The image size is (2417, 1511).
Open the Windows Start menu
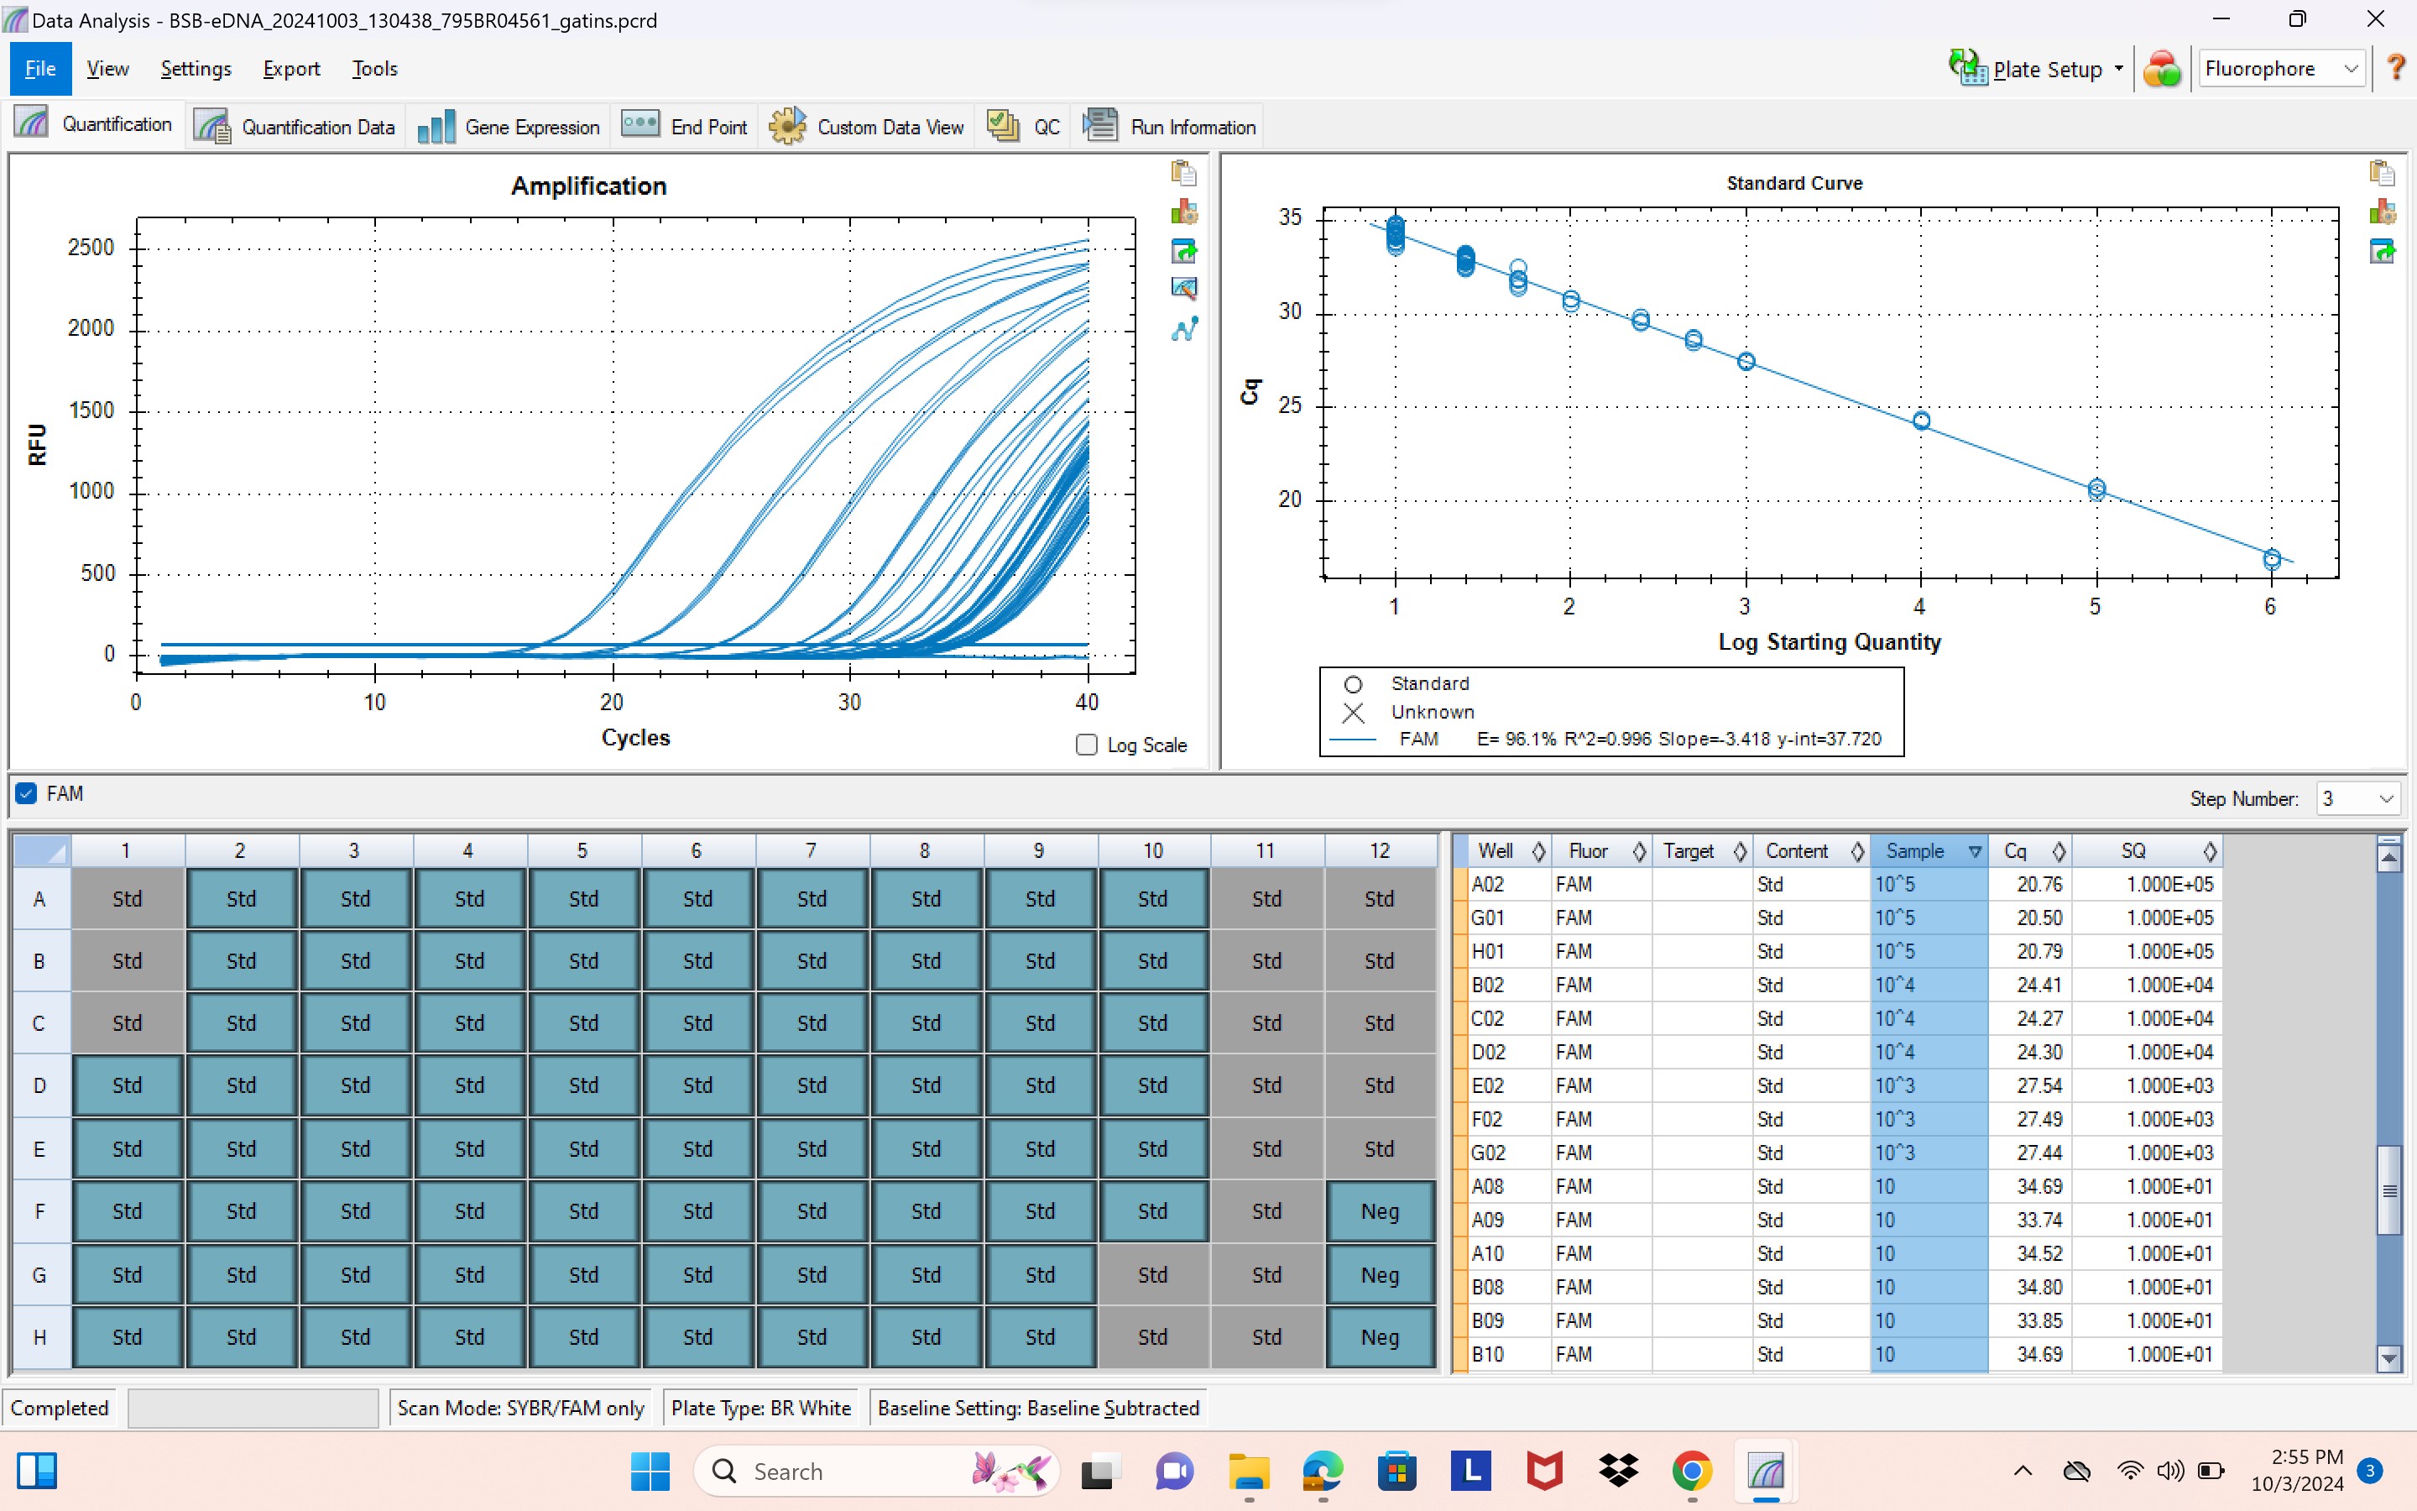[650, 1471]
